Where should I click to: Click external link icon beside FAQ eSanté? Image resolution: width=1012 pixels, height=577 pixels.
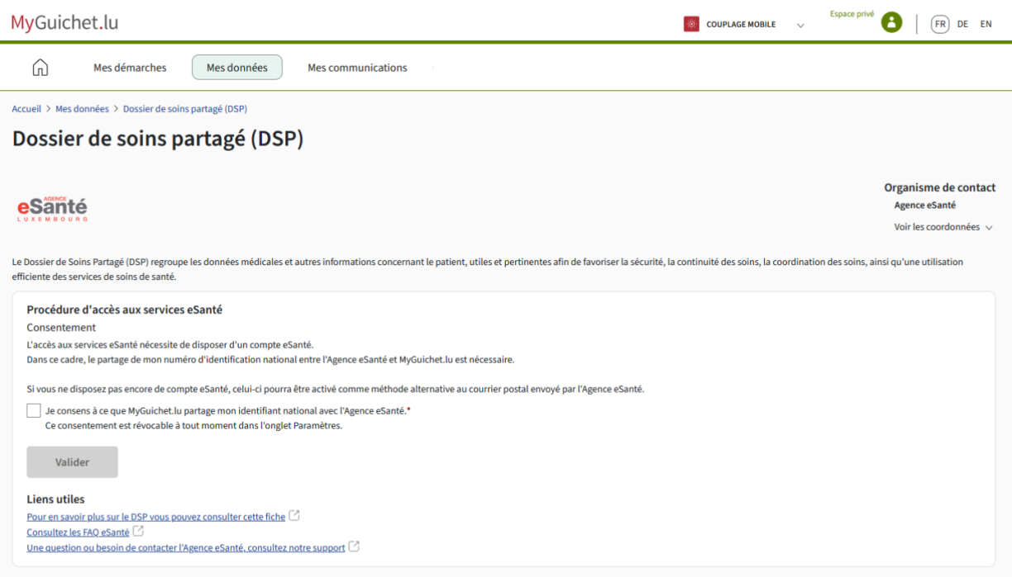click(x=138, y=532)
